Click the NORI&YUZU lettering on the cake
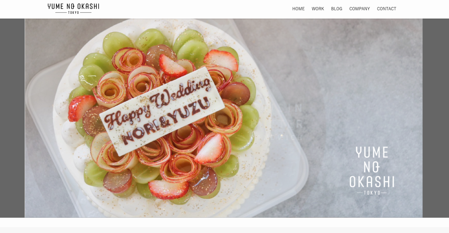Screen dimensions: 449x233 (x=166, y=120)
